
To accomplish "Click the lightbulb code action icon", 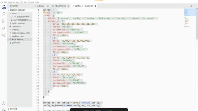I will click(x=44, y=12).
